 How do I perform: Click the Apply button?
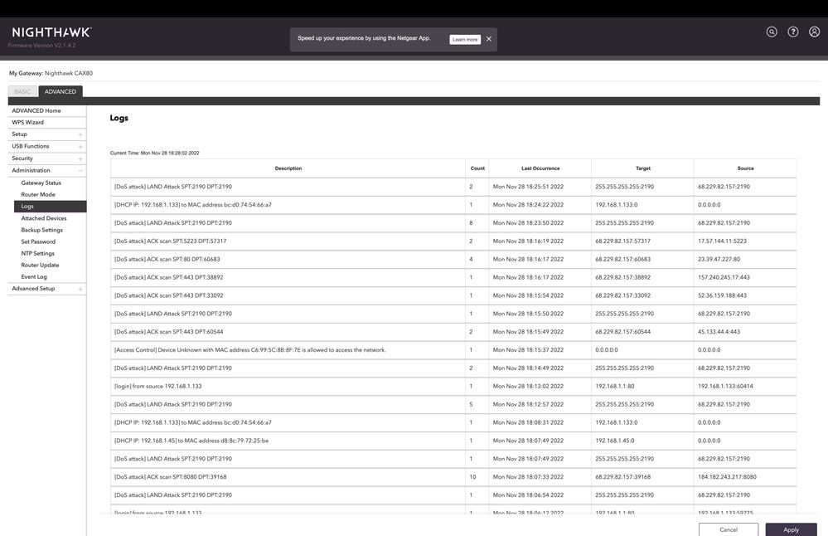(791, 529)
